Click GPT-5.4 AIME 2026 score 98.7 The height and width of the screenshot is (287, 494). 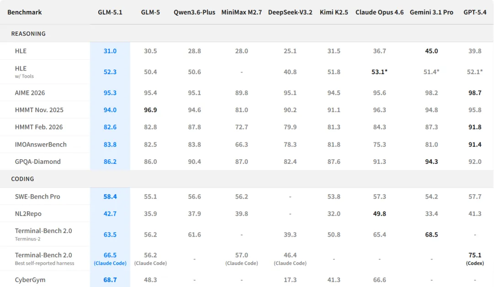pyautogui.click(x=475, y=93)
